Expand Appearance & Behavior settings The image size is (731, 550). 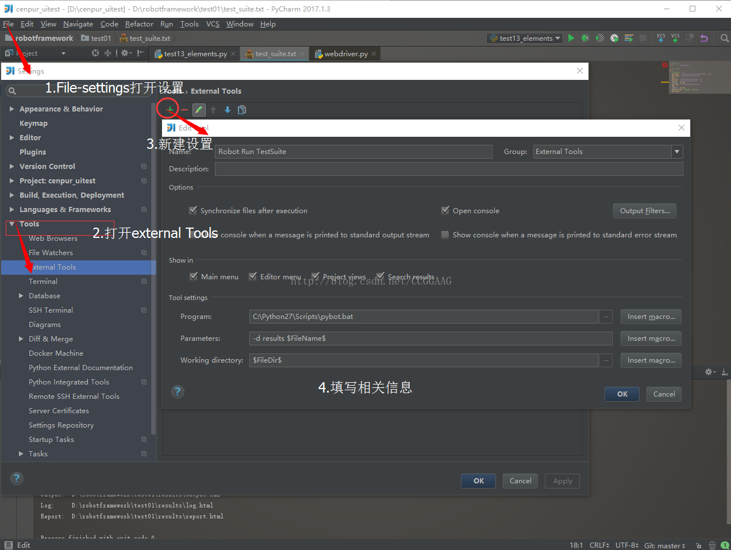click(11, 109)
